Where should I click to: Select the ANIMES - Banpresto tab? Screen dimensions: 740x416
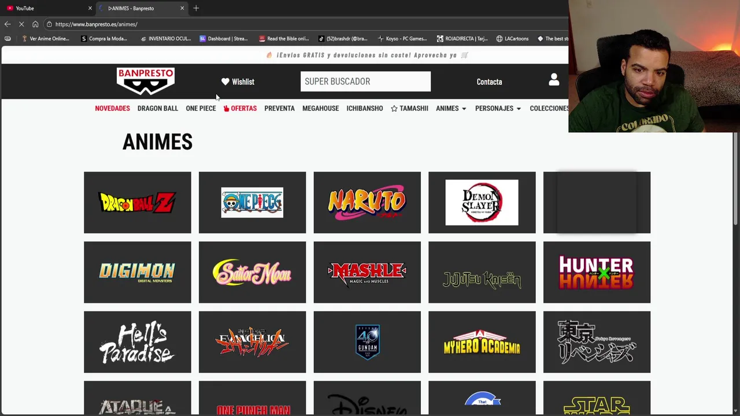142,8
